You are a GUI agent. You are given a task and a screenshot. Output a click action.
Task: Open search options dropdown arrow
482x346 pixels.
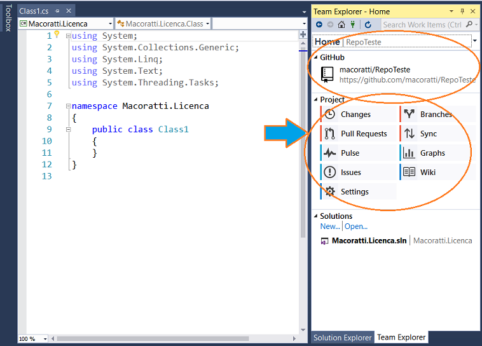476,24
